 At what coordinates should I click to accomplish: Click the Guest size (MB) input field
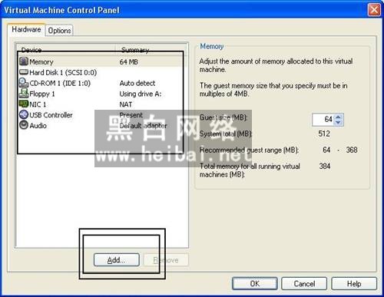323,120
